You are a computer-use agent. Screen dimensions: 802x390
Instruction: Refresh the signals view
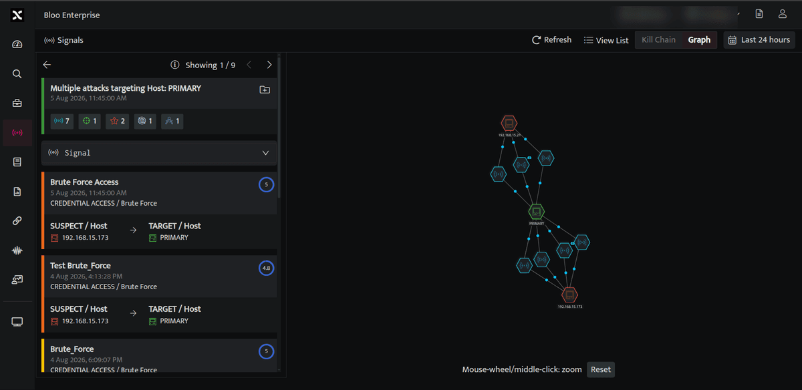pos(551,40)
